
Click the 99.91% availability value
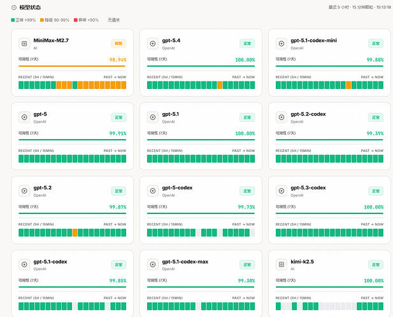point(118,133)
